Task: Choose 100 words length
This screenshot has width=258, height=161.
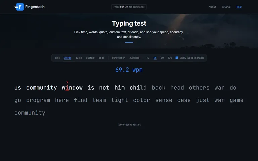Action: point(170,58)
